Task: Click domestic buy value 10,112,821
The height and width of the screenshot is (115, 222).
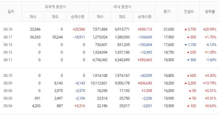Action: coord(99,83)
